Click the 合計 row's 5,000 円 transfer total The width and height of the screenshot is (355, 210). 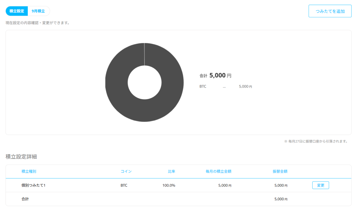281,199
